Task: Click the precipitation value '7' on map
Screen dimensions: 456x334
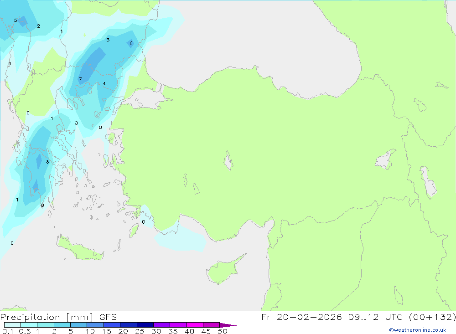Action: [81, 79]
